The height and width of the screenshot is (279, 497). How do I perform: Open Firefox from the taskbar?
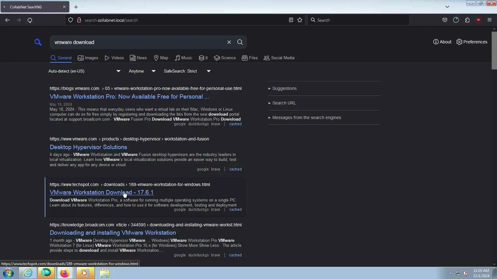(x=65, y=273)
